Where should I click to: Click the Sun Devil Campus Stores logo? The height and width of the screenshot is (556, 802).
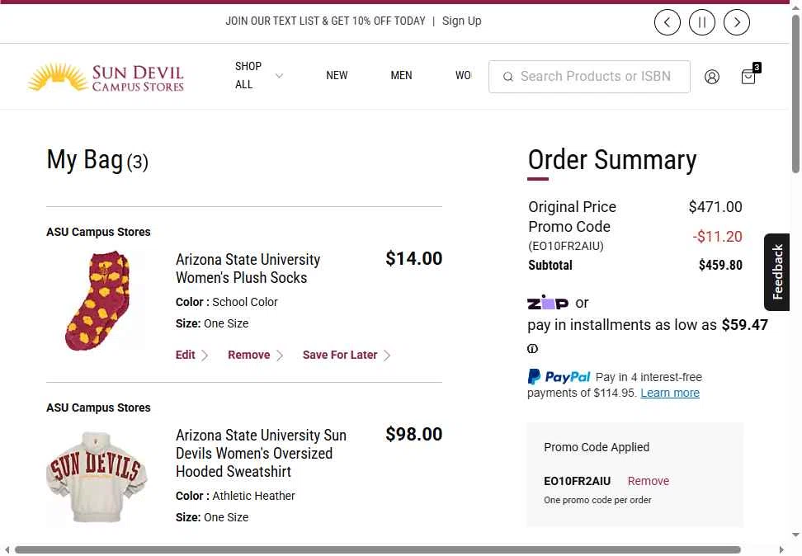coord(106,78)
